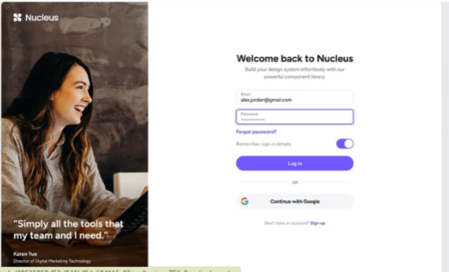The height and width of the screenshot is (272, 449).
Task: Click the "Don't have an account?" text
Action: point(287,223)
